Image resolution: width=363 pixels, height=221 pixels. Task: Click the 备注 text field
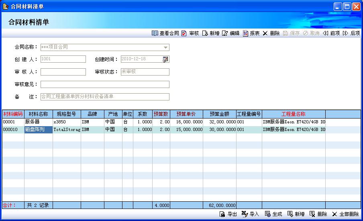tap(105, 97)
